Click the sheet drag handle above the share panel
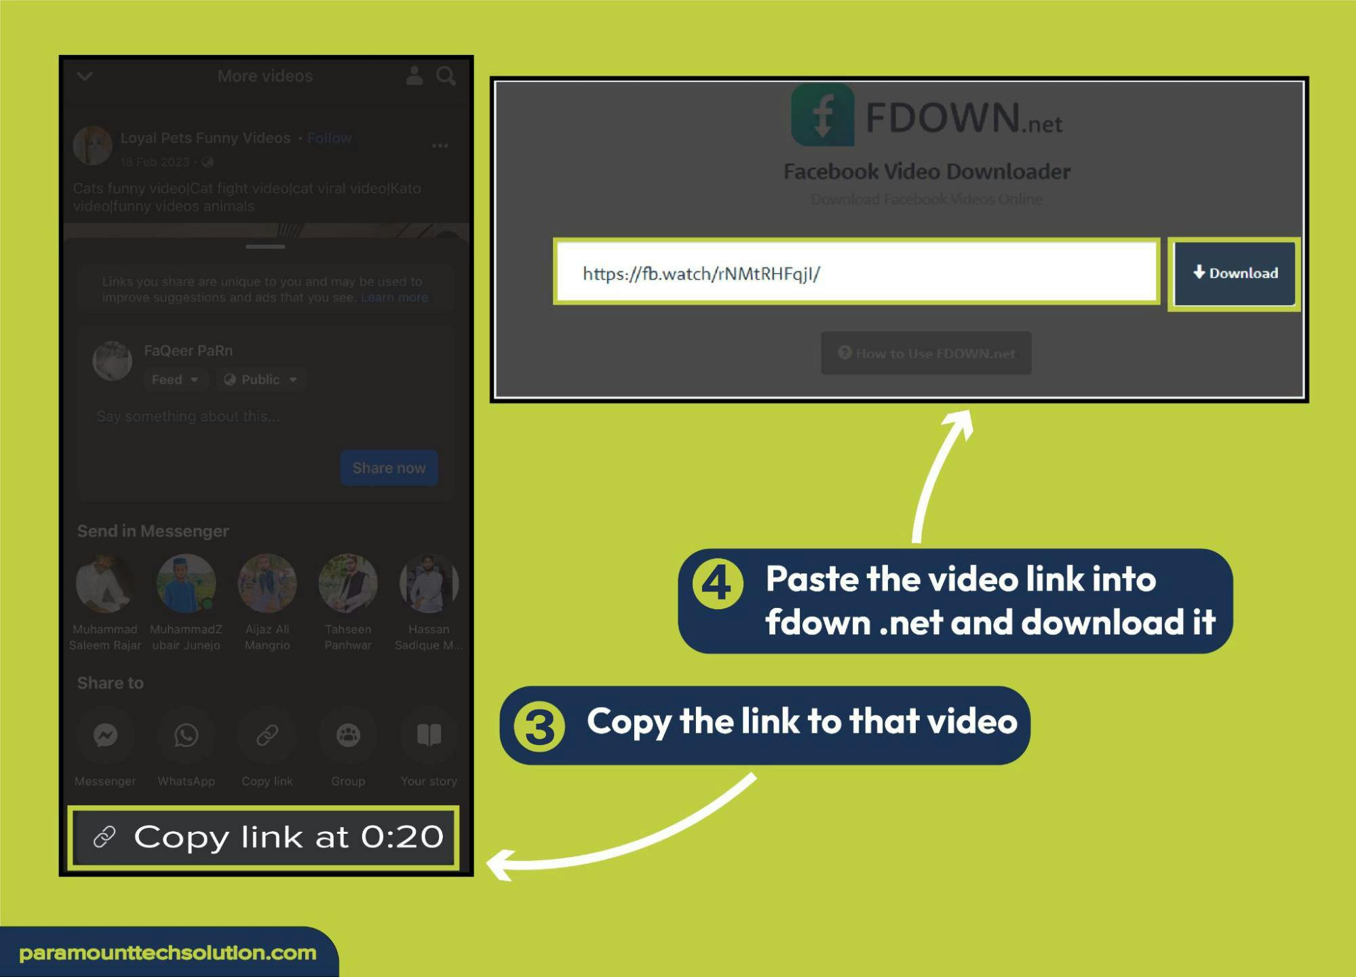Screen dimensions: 1356x977 [x=265, y=246]
